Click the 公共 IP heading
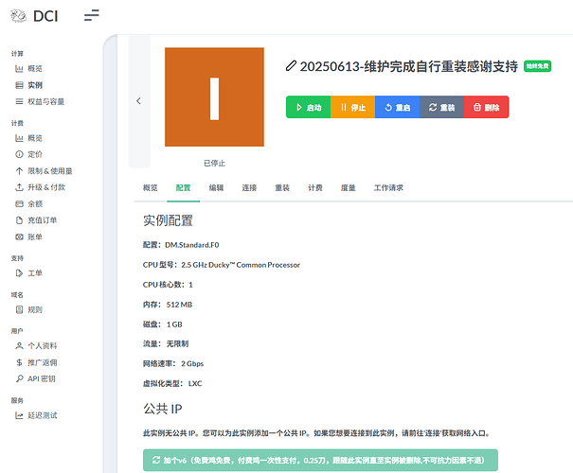This screenshot has height=473, width=573. 163,409
